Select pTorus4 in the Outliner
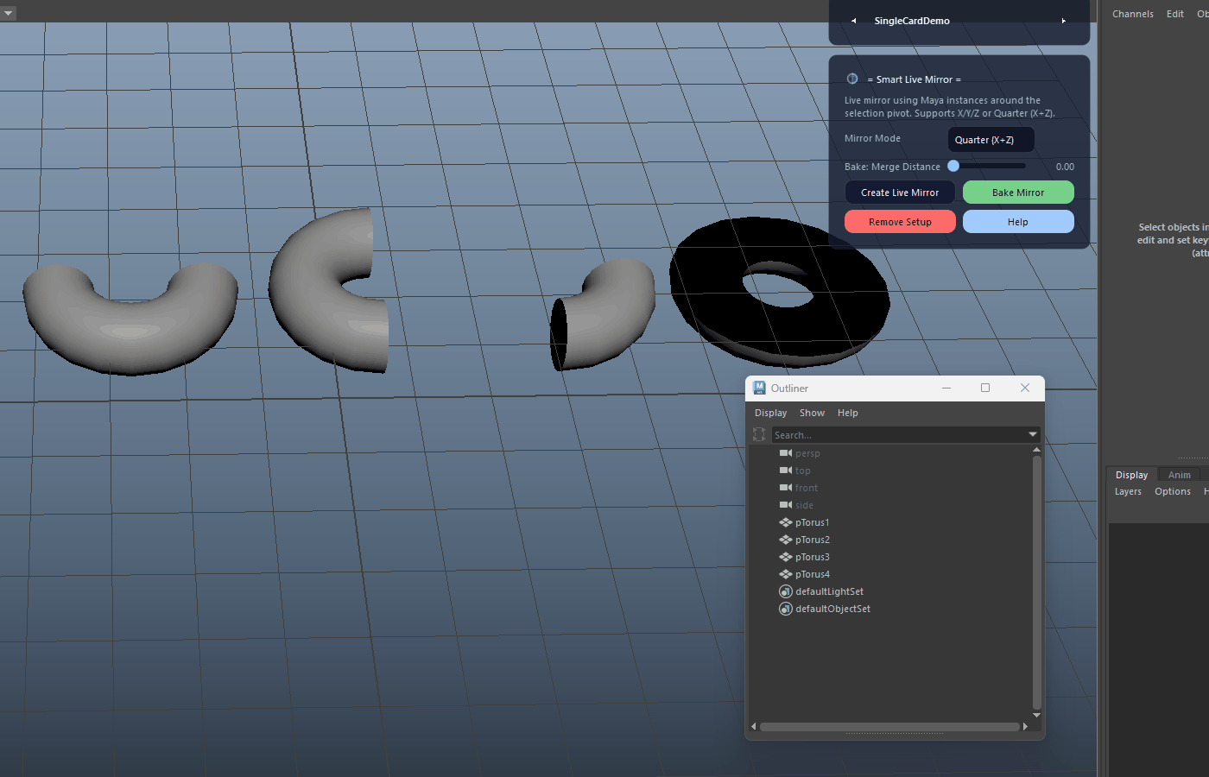This screenshot has width=1209, height=777. coord(812,574)
